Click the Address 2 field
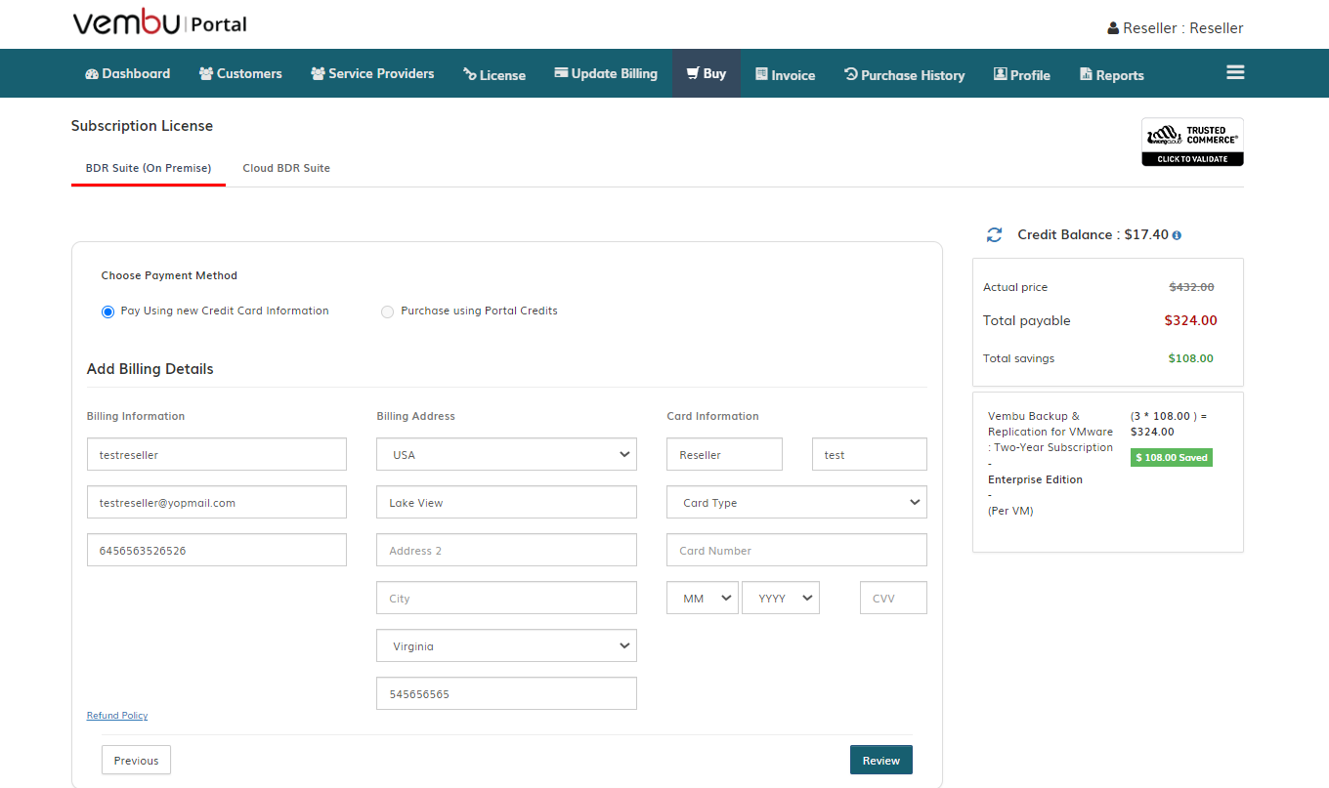Screen dimensions: 1329x788 pos(506,550)
